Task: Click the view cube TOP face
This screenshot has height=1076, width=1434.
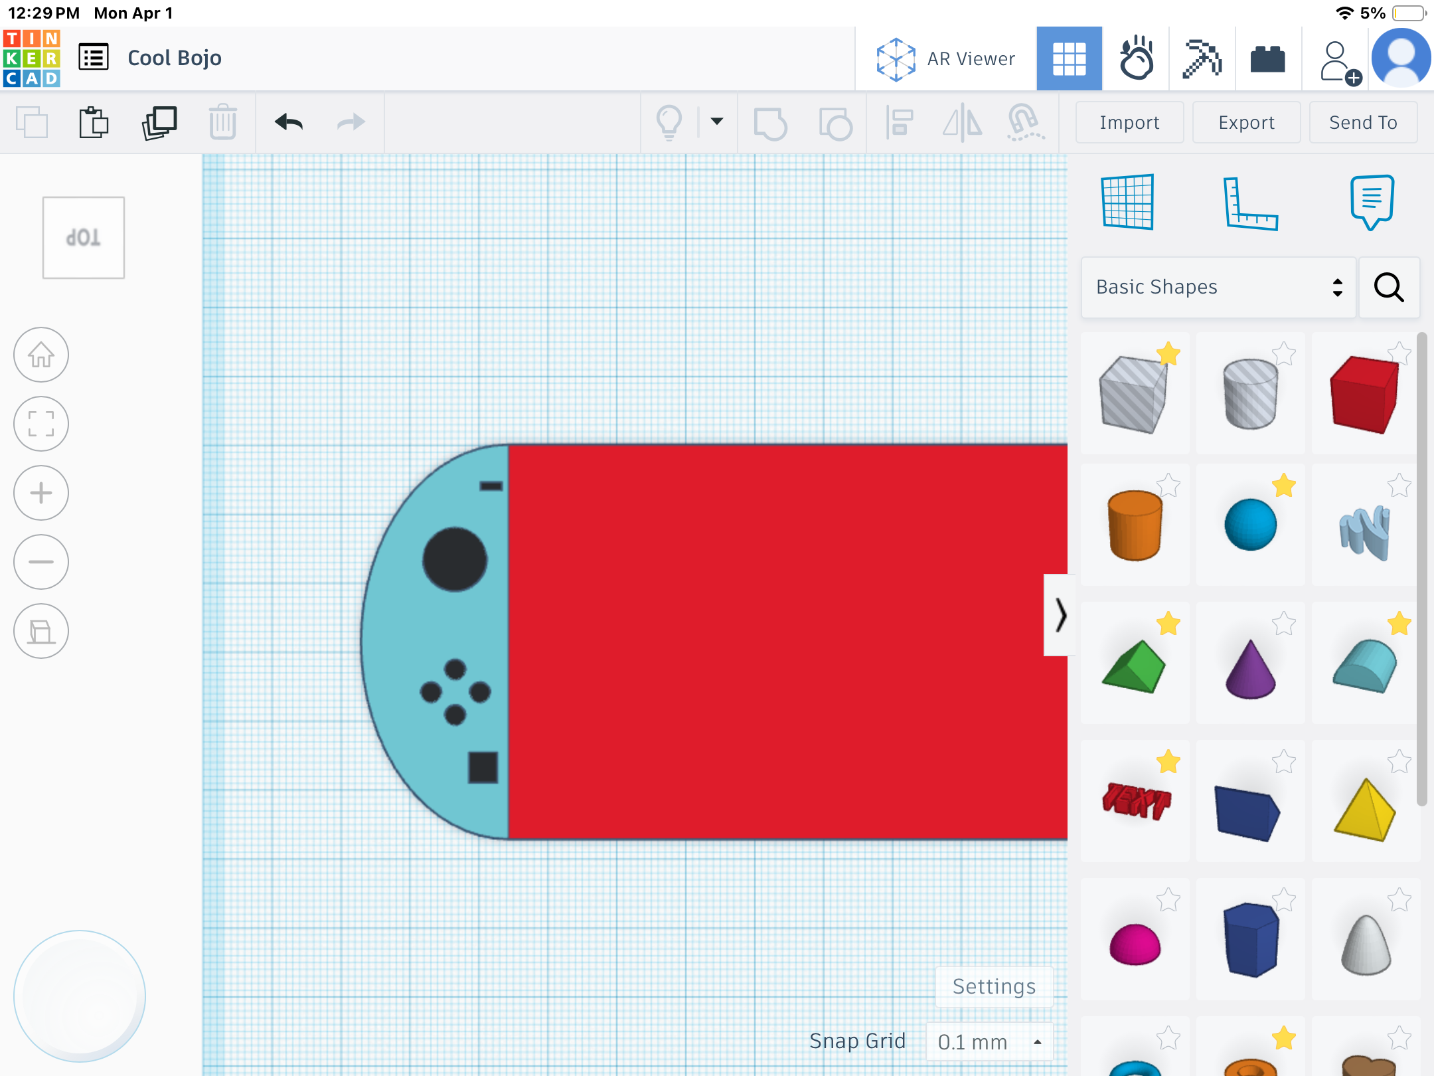Action: tap(84, 237)
